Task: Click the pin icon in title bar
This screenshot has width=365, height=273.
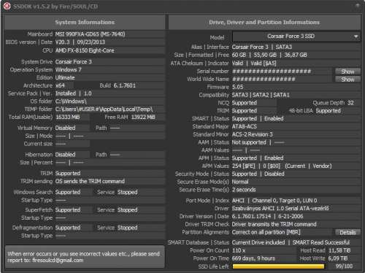Action: click(358, 6)
